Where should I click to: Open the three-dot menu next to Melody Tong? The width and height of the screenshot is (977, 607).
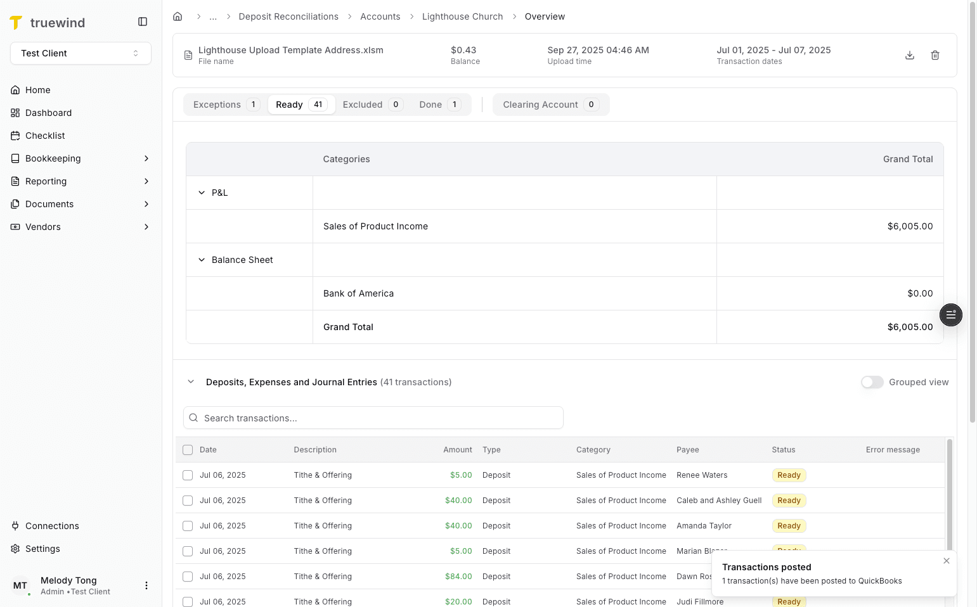pyautogui.click(x=146, y=585)
